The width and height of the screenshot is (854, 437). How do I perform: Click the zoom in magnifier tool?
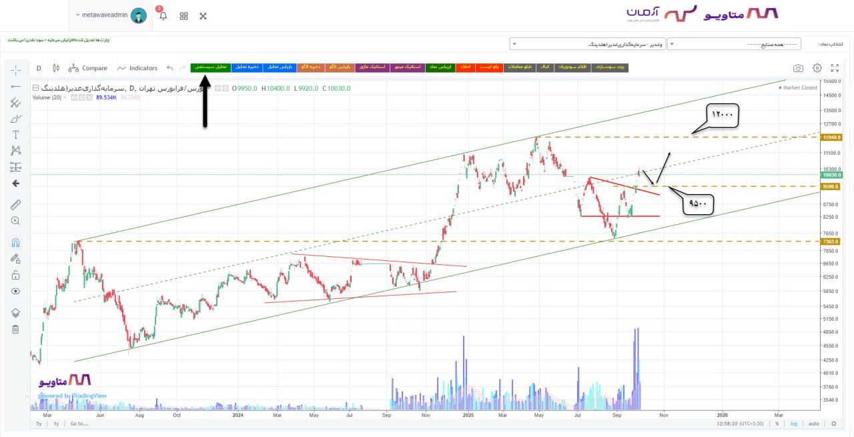tap(15, 221)
